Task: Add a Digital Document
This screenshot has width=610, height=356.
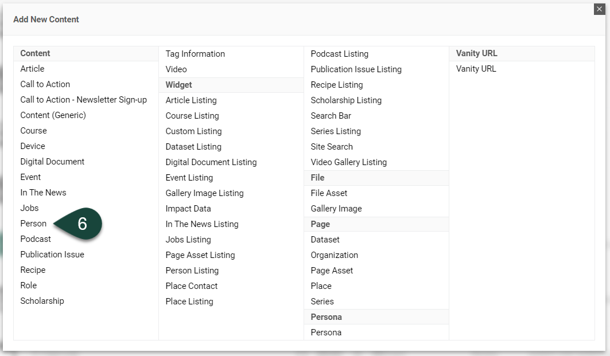Action: pyautogui.click(x=52, y=162)
